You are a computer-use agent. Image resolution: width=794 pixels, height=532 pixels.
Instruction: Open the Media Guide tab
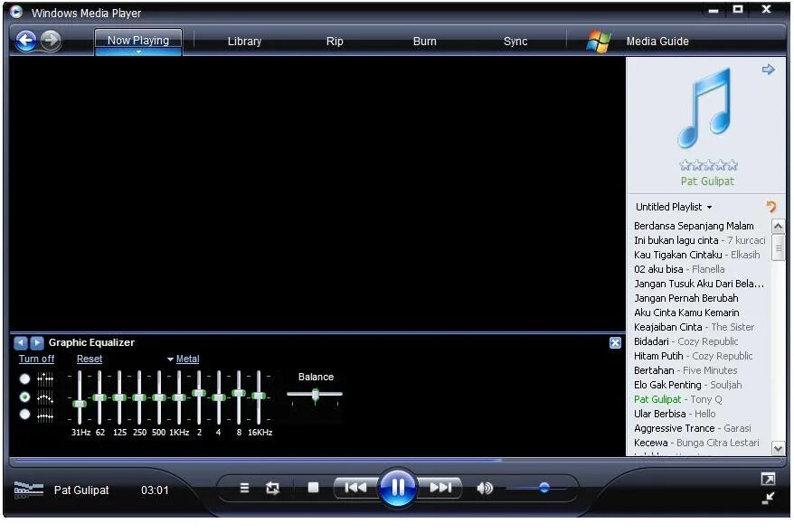(x=657, y=42)
